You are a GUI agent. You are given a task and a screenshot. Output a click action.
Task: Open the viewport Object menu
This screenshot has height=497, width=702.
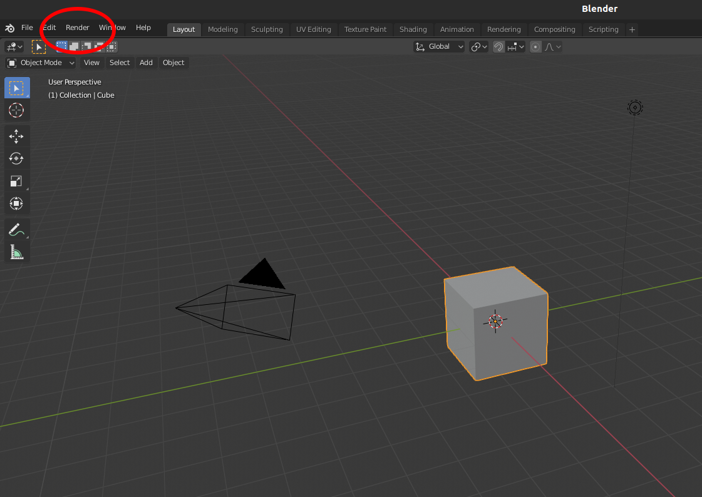pyautogui.click(x=173, y=63)
